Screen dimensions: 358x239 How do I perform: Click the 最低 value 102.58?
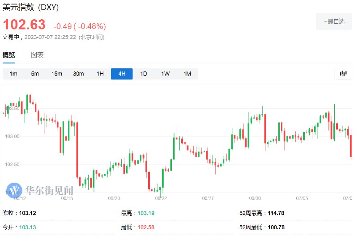click(146, 227)
